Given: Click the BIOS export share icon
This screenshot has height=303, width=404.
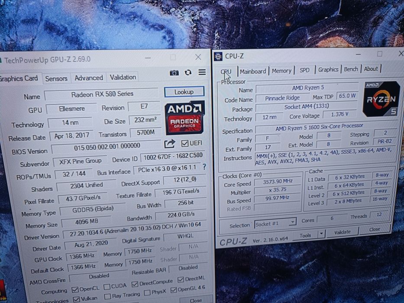Looking at the screenshot, I should (170, 144).
